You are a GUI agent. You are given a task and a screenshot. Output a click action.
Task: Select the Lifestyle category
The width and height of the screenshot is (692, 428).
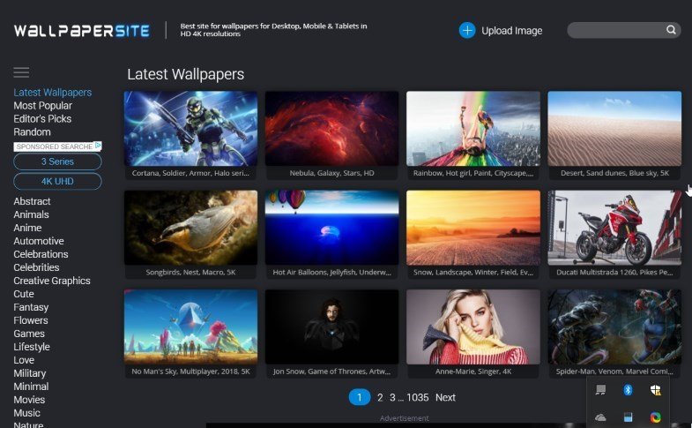[32, 347]
